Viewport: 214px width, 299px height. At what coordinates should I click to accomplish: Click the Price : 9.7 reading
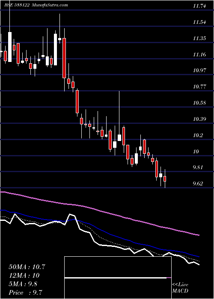25,293
